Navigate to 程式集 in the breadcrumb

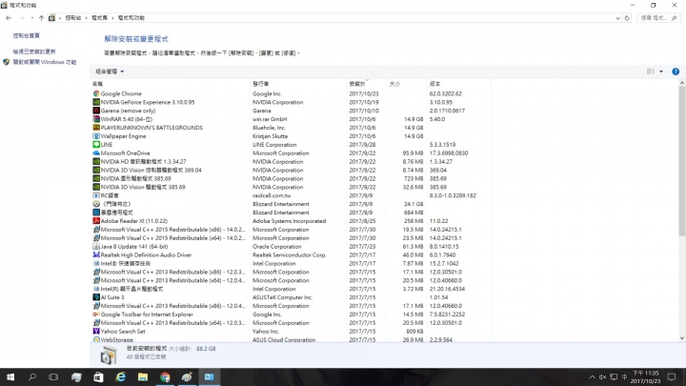coord(99,18)
